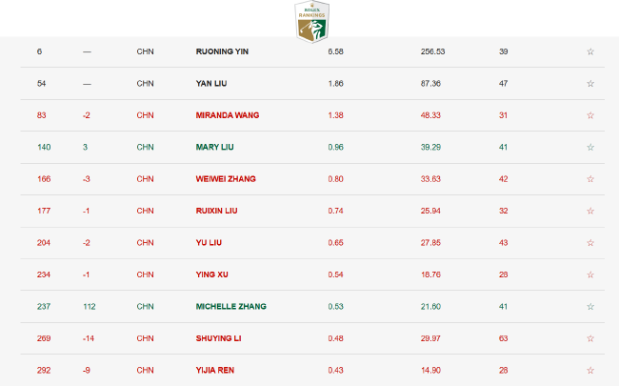Click rank 83 in Miranda Wang's row
Viewport: 619px width, 386px height.
[42, 115]
